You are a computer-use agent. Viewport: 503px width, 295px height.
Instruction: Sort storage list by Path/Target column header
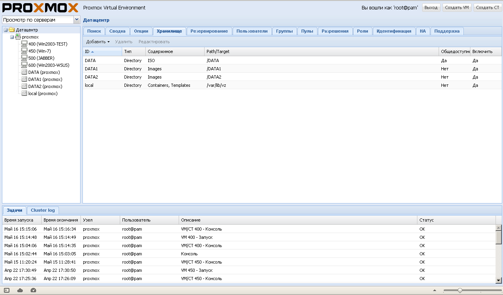[322, 51]
